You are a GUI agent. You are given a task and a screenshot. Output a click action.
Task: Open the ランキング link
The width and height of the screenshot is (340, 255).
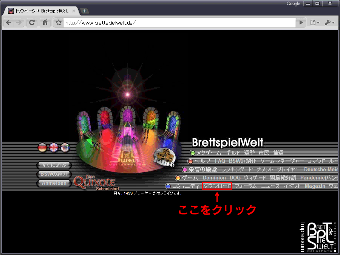[233, 169]
